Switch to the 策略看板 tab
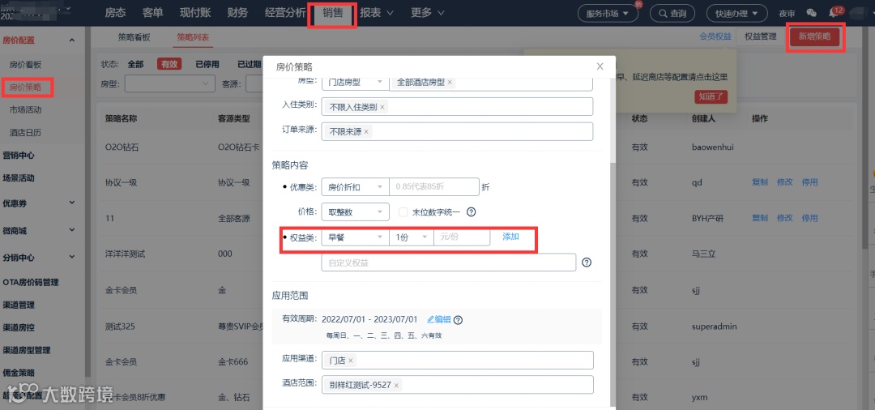 pyautogui.click(x=134, y=36)
